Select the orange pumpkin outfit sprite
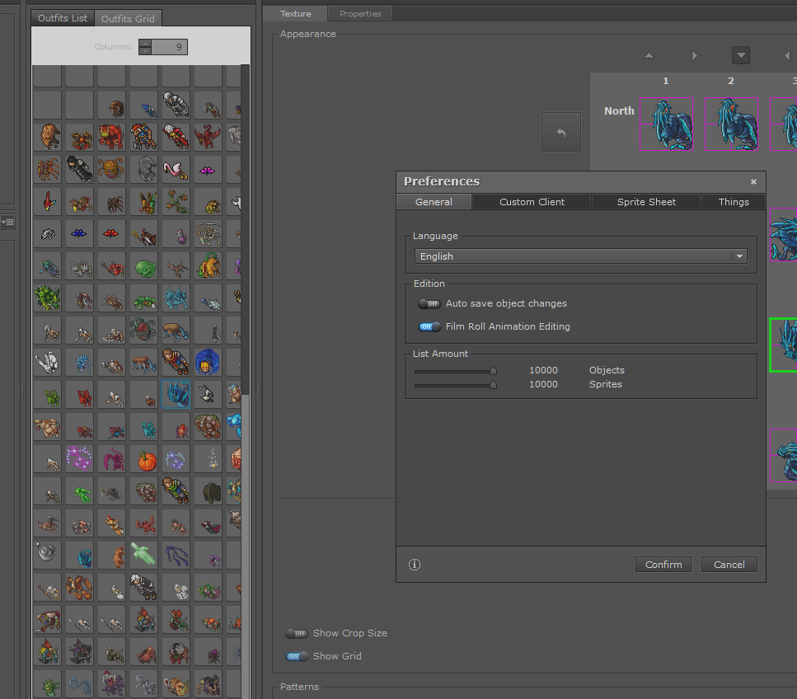The height and width of the screenshot is (699, 797). pos(147,458)
